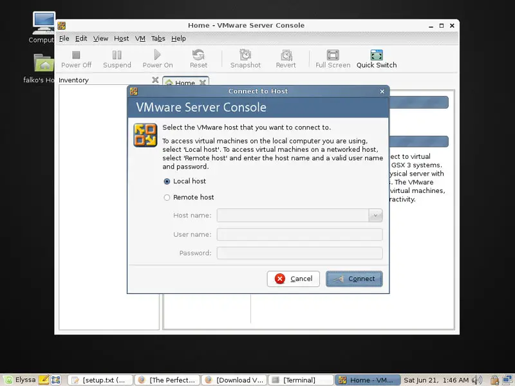Viewport: 515px width, 386px height.
Task: Click the notes pencil icon in the panel
Action: click(x=44, y=380)
